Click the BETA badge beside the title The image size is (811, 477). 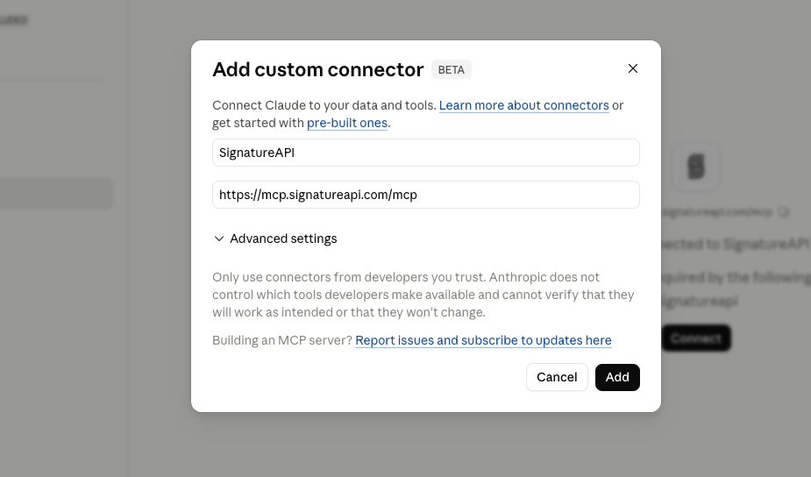click(451, 70)
